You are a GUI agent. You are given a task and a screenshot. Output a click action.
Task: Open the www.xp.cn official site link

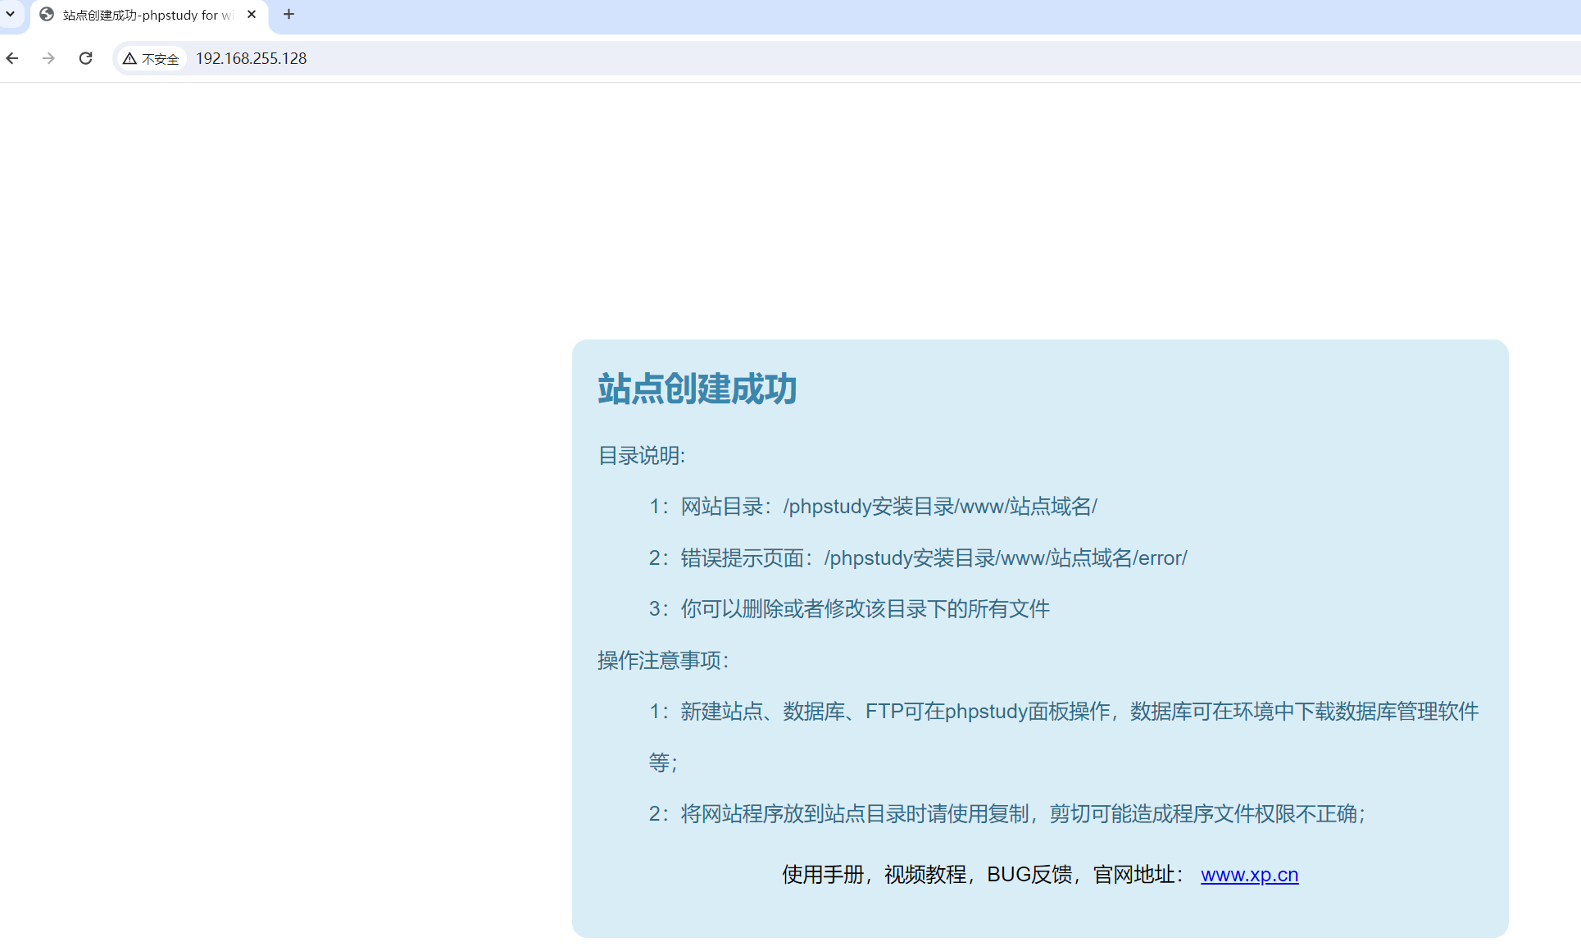coord(1249,875)
